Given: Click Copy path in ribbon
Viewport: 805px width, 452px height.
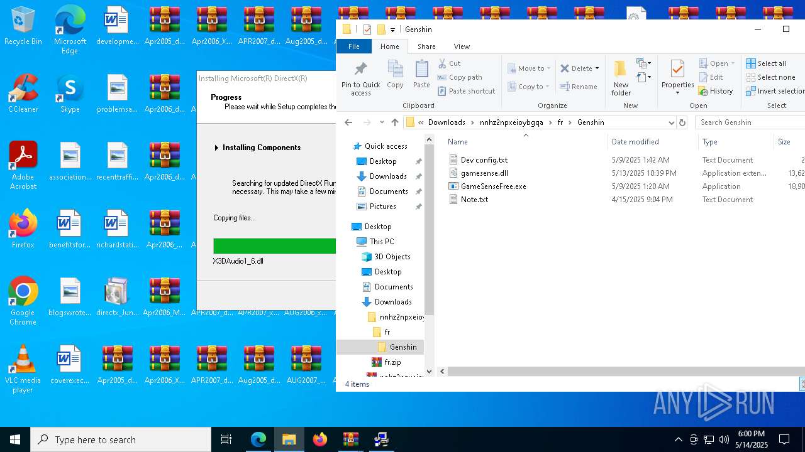Looking at the screenshot, I should tap(460, 77).
